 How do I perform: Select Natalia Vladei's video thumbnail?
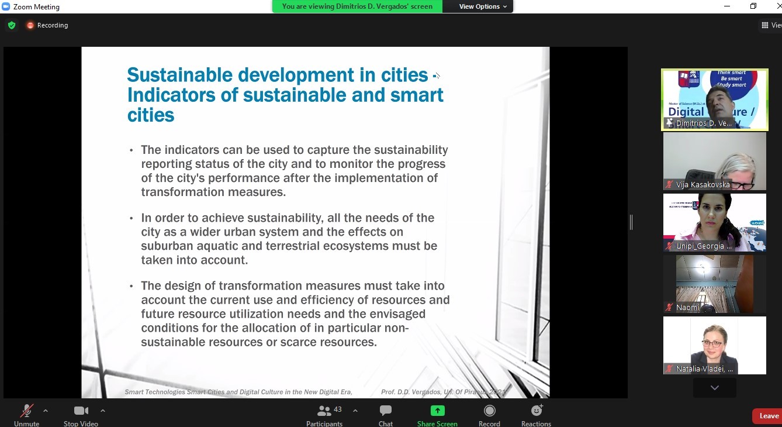click(714, 345)
